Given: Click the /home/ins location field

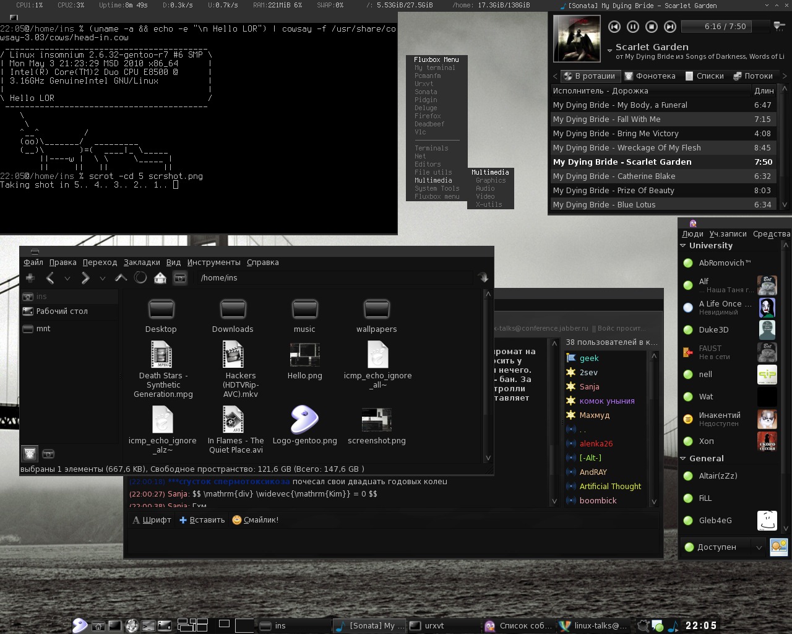Looking at the screenshot, I should pyautogui.click(x=336, y=278).
